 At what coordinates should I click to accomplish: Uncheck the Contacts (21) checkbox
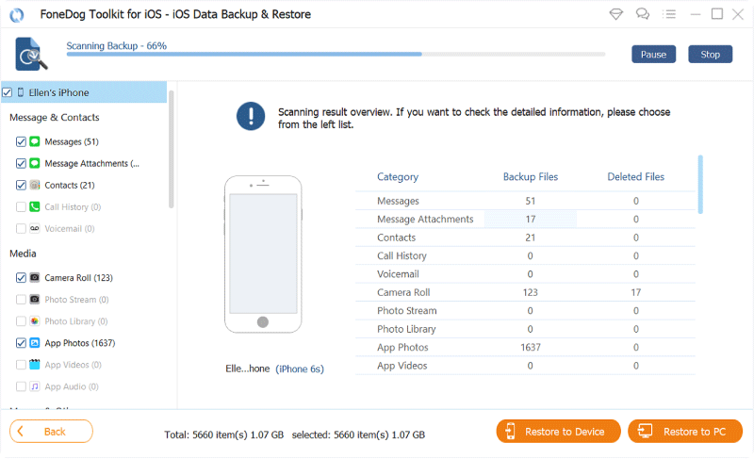click(x=21, y=185)
